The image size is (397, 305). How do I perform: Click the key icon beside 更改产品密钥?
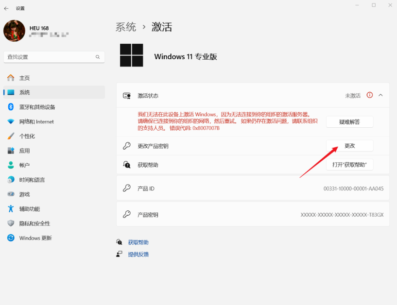[126, 145]
